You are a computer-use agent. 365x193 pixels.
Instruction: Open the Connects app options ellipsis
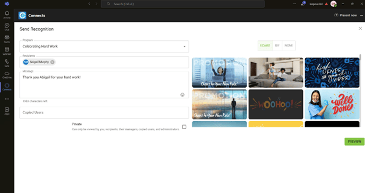pos(361,15)
